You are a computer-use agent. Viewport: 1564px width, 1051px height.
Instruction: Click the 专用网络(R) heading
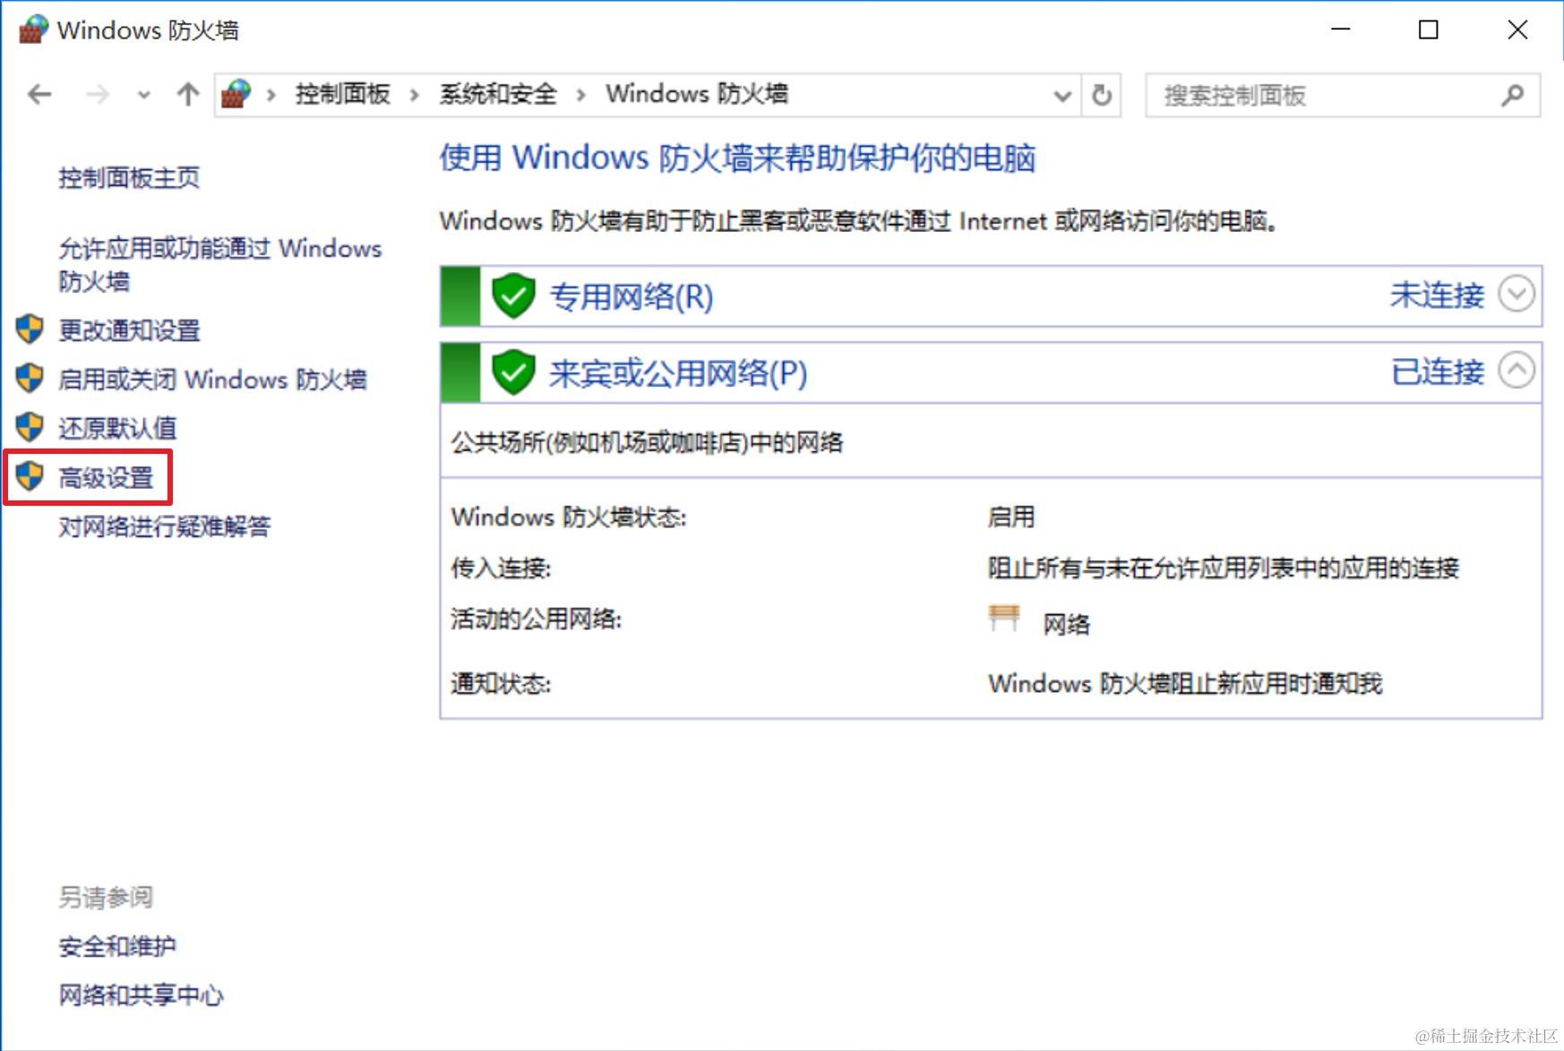tap(632, 296)
